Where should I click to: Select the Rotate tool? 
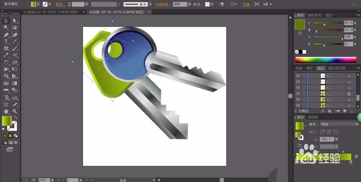tap(6, 62)
